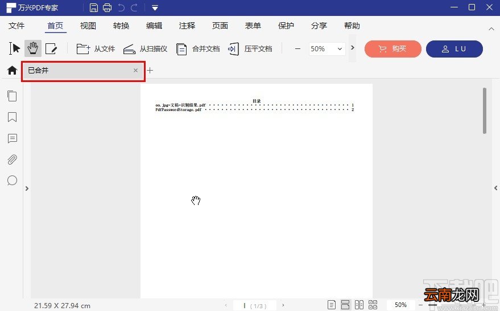Activate the Hand pan tool
Viewport: 500px width, 311px height.
pos(33,48)
